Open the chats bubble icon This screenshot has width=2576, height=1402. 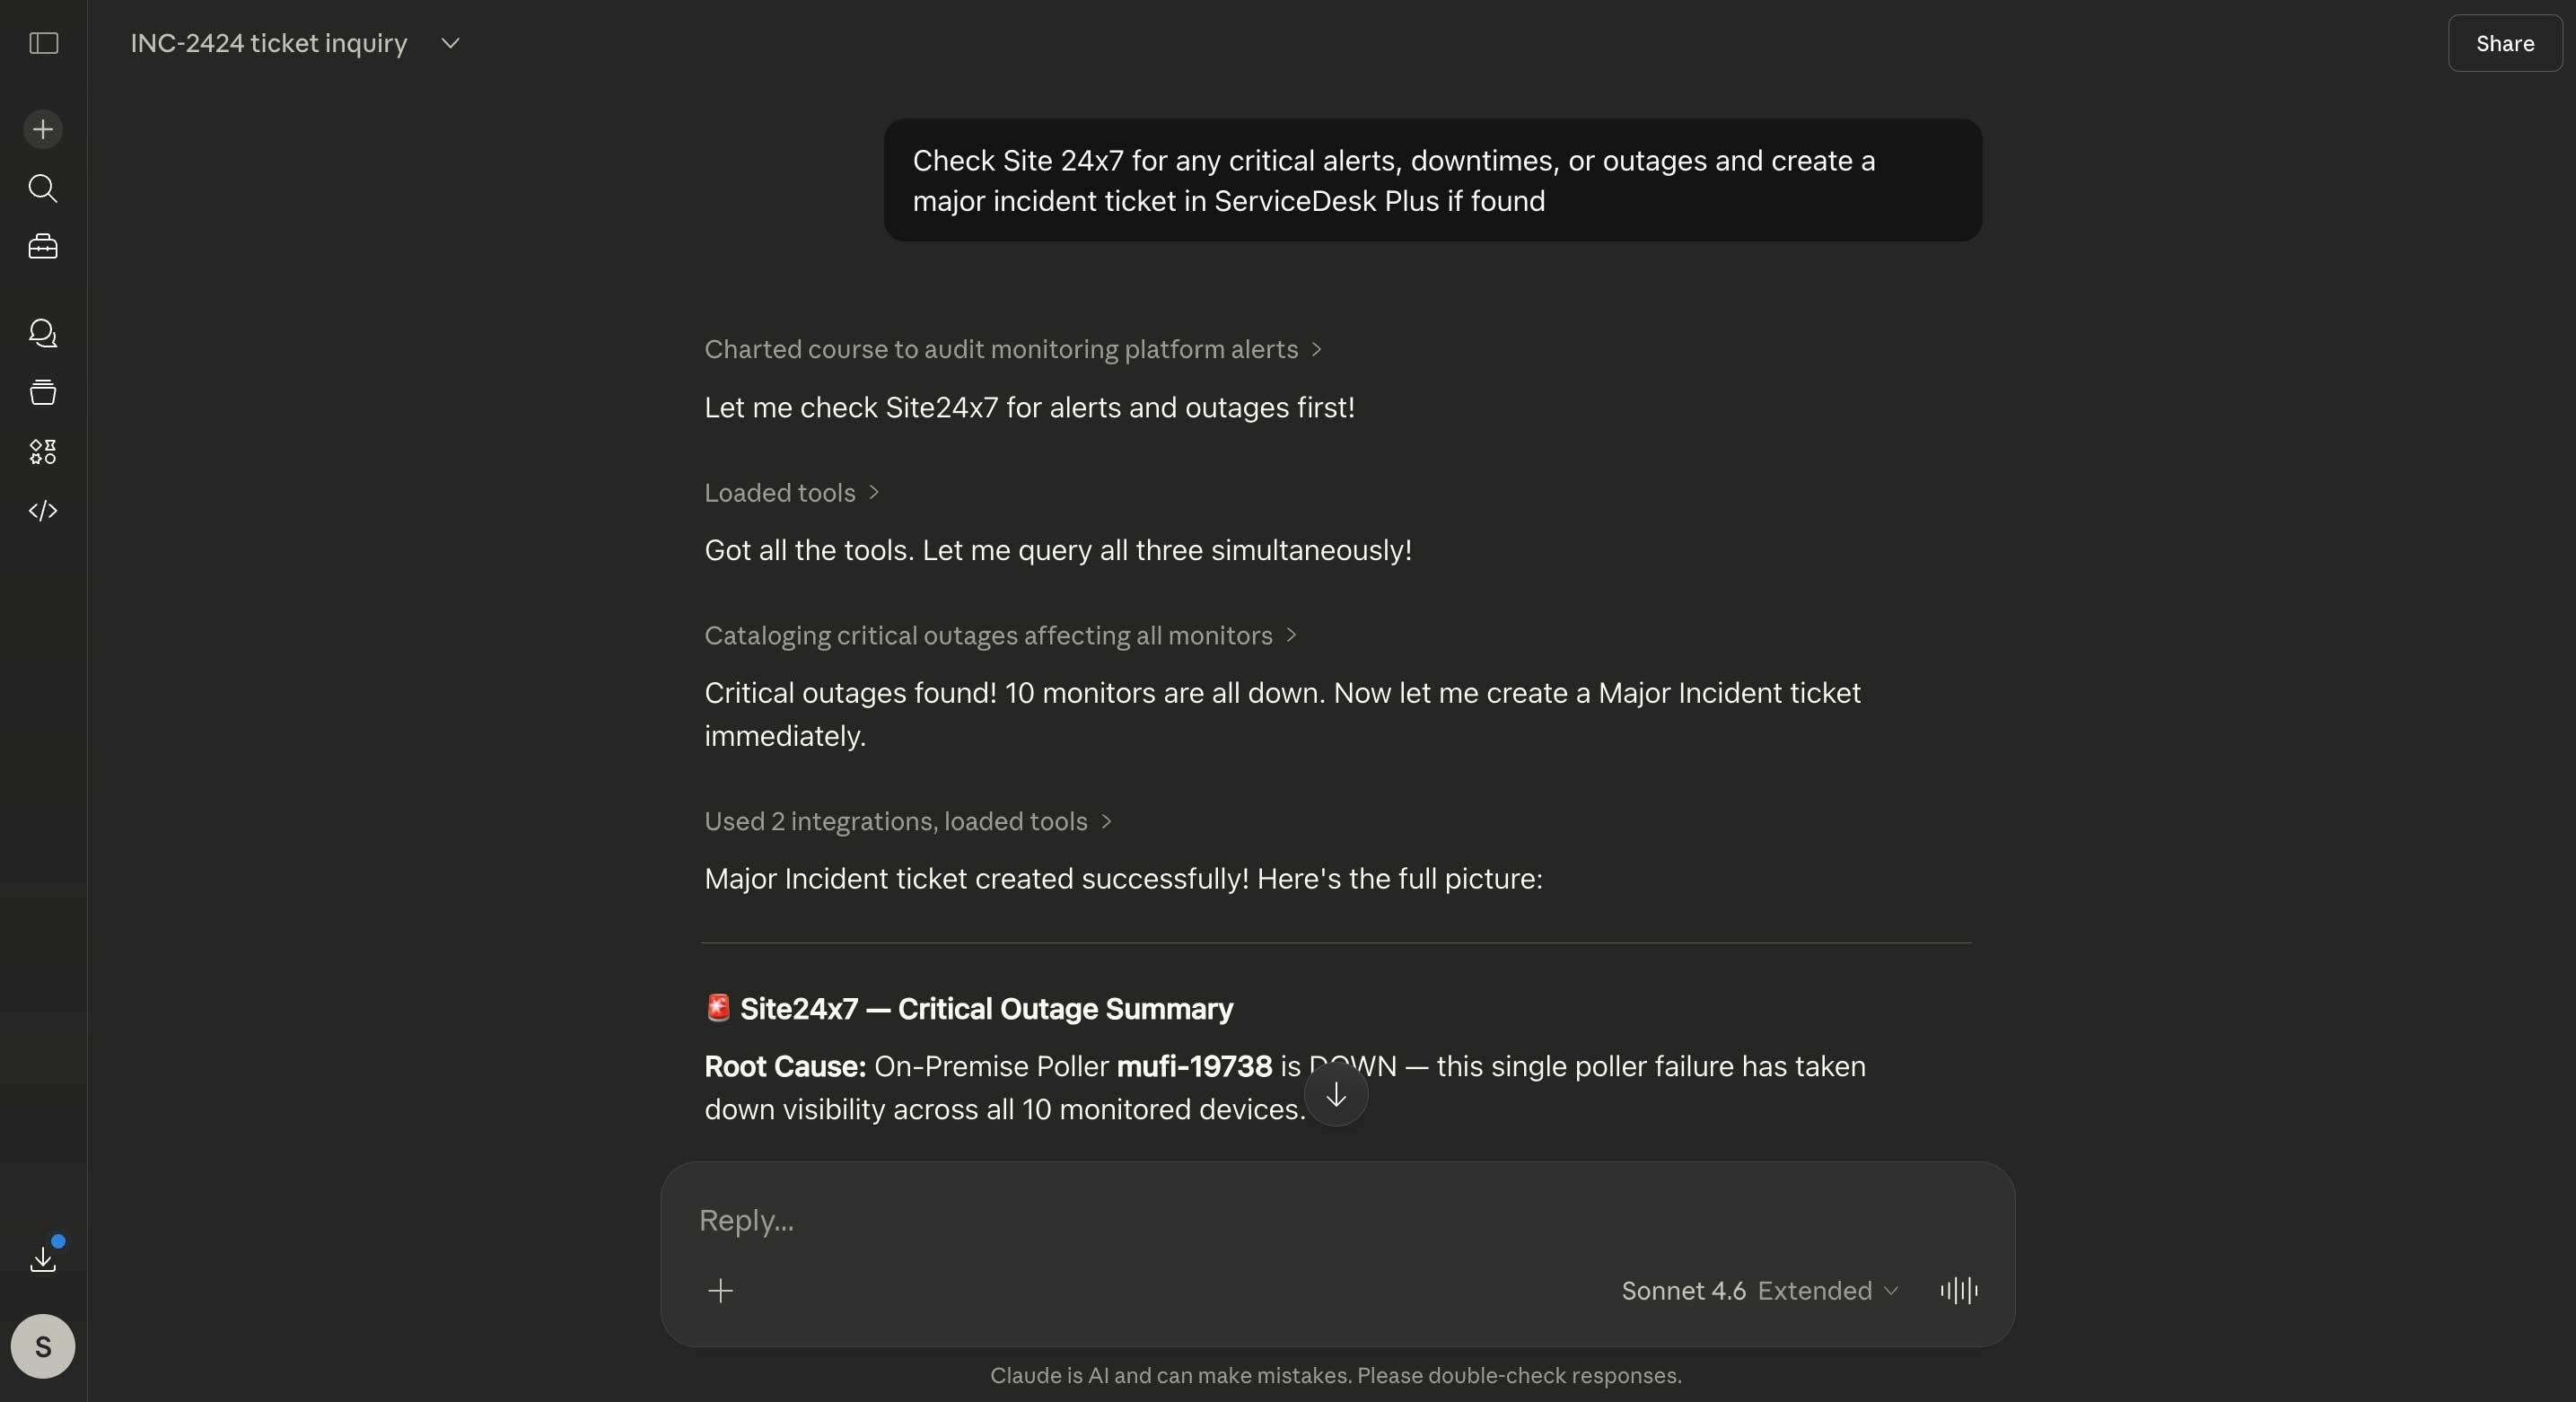pos(43,333)
